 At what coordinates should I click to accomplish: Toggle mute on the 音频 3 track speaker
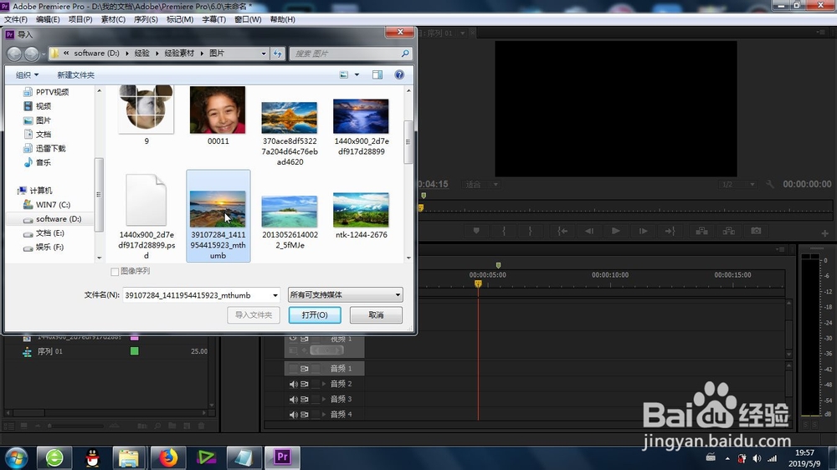(x=293, y=399)
